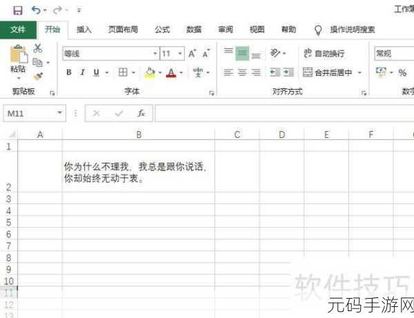The image size is (414, 318).
Task: Click the Cut scissors icon
Action: pyautogui.click(x=38, y=48)
